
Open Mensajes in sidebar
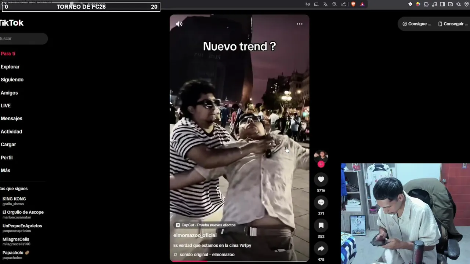pyautogui.click(x=11, y=118)
